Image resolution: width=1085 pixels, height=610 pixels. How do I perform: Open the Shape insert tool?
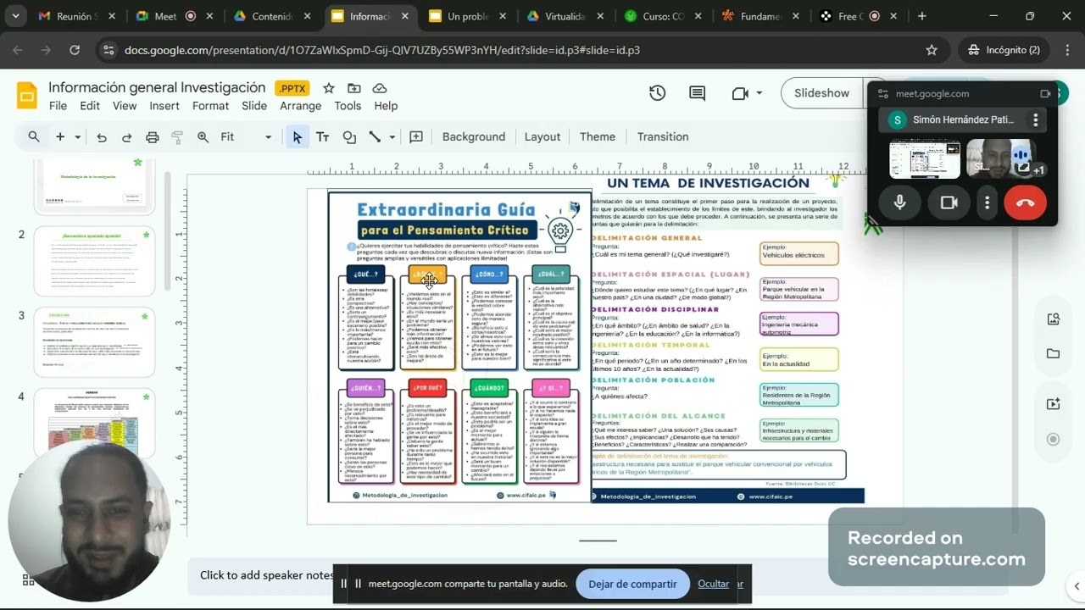(349, 137)
